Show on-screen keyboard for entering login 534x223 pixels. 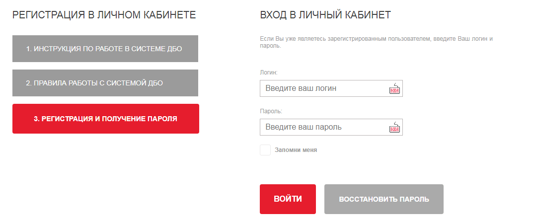[x=394, y=89]
